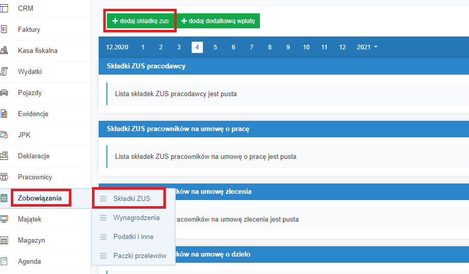This screenshot has width=469, height=274.
Task: Open the Majątek section
Action: pyautogui.click(x=30, y=219)
